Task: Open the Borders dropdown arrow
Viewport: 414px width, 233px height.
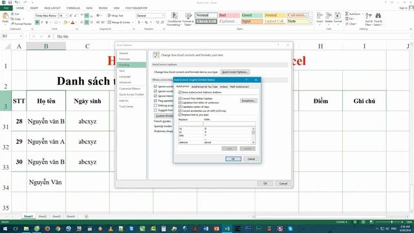Action: (60, 23)
